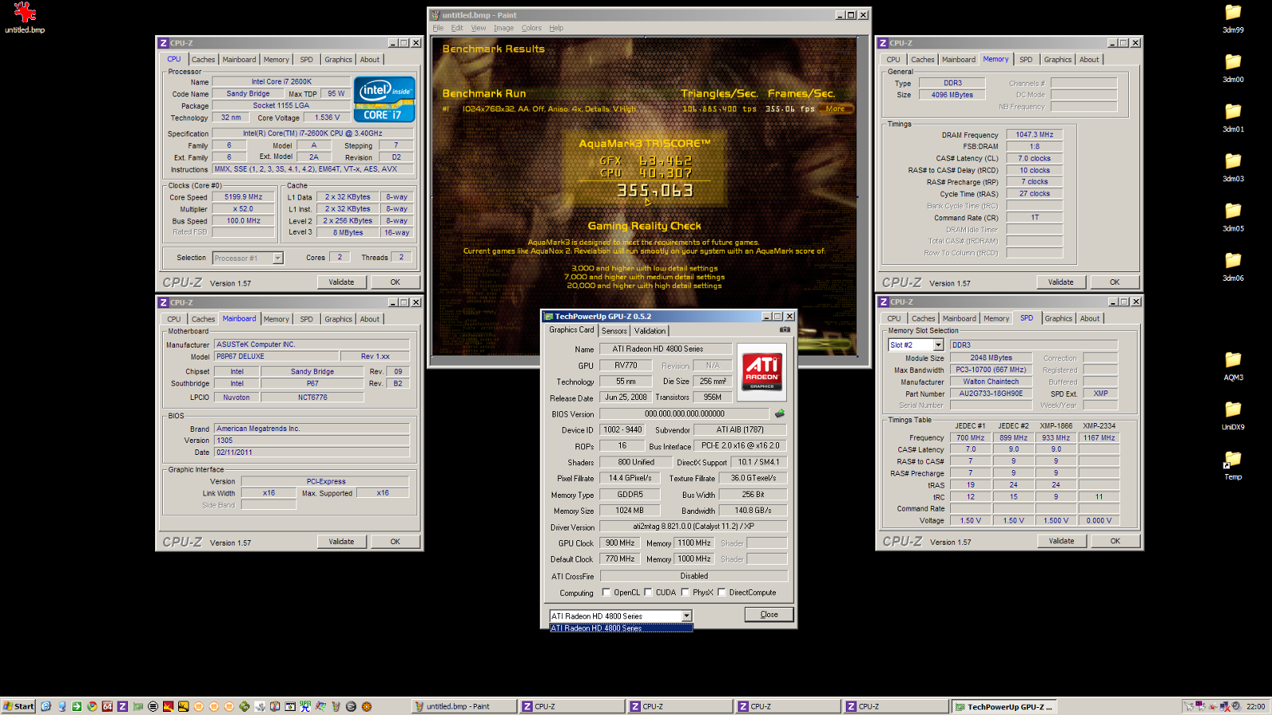This screenshot has height=715, width=1272.
Task: Switch to untitled.bmp - Paint taskbar button
Action: click(463, 706)
